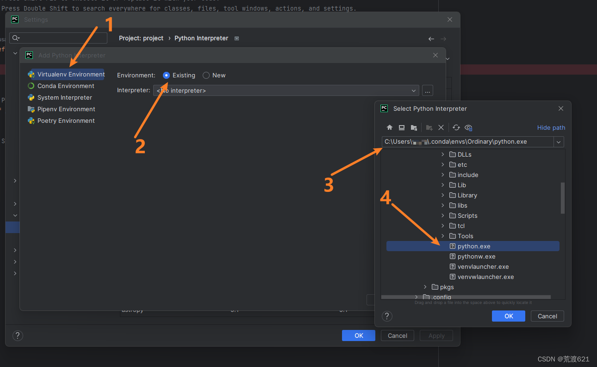The height and width of the screenshot is (367, 597).
Task: Click OK in Select Python Interpreter dialog
Action: click(509, 316)
